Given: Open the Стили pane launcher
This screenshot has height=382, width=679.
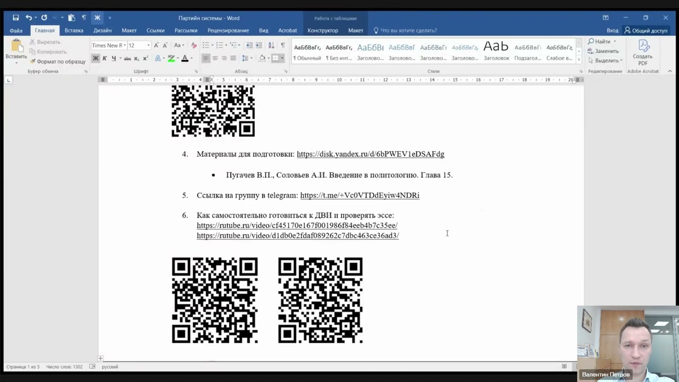Looking at the screenshot, I should click(x=581, y=71).
